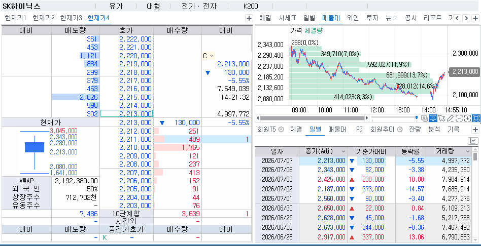Viewport: 481px width, 246px height.
Task: Open the 거래량 column dropdown
Action: point(467,151)
